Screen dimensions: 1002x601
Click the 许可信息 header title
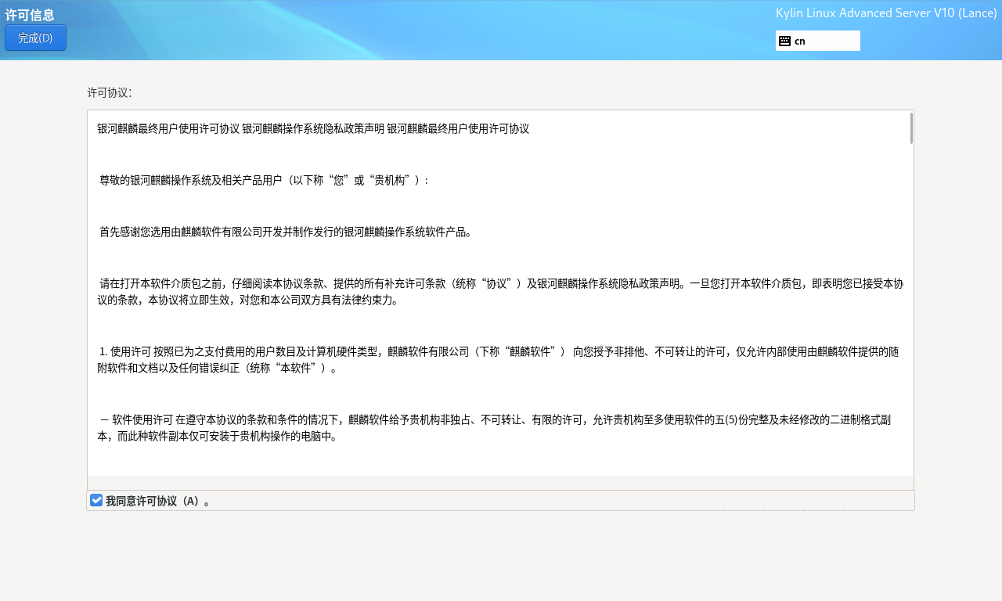[x=31, y=13]
